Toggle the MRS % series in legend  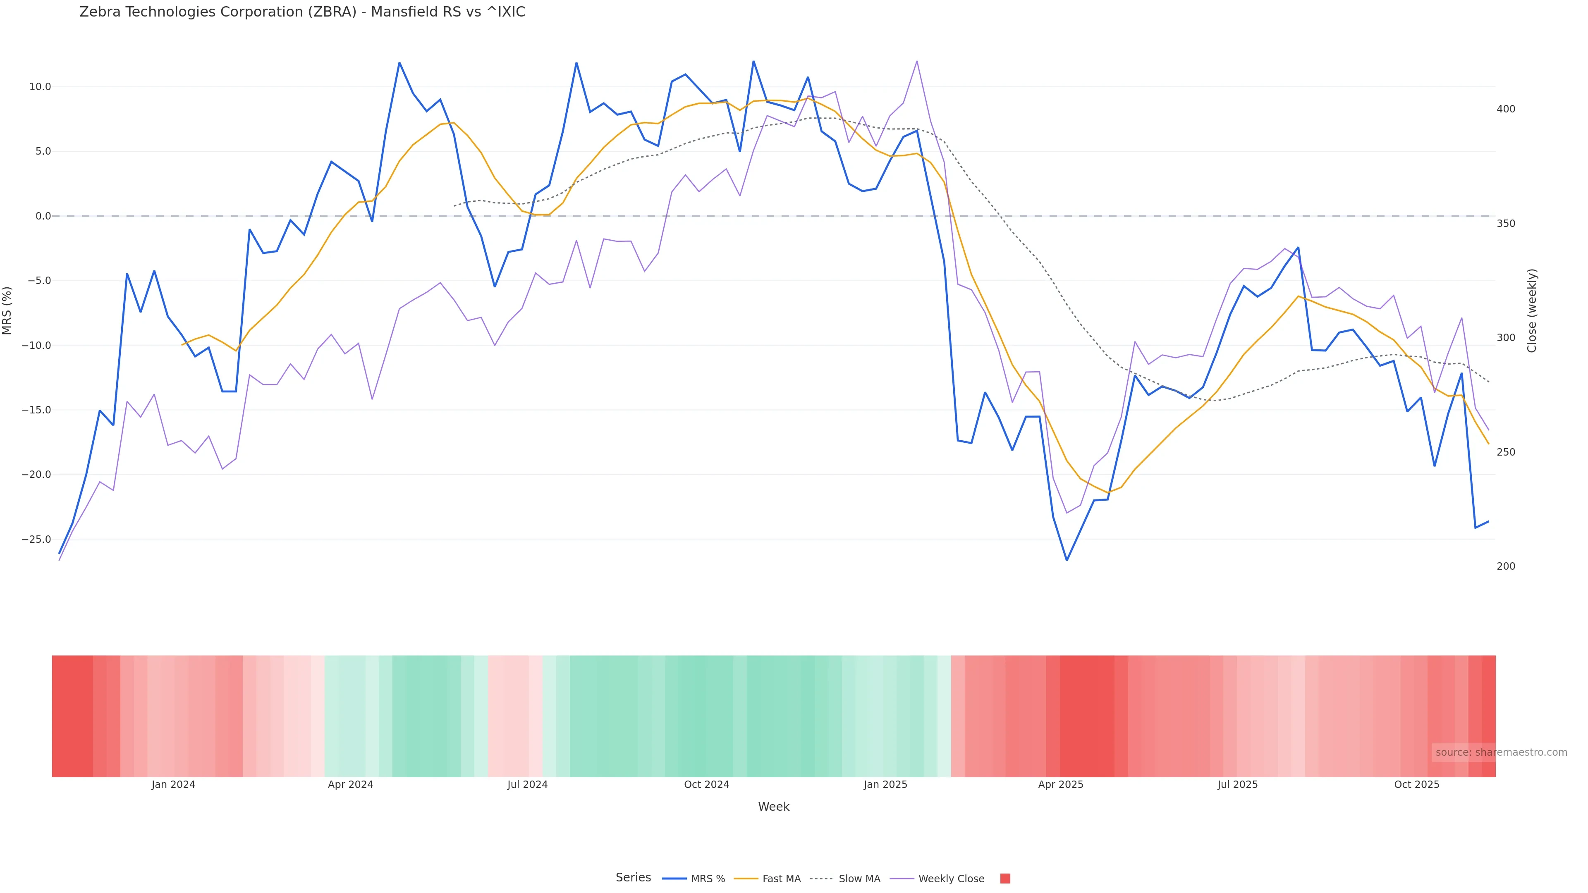pos(707,879)
